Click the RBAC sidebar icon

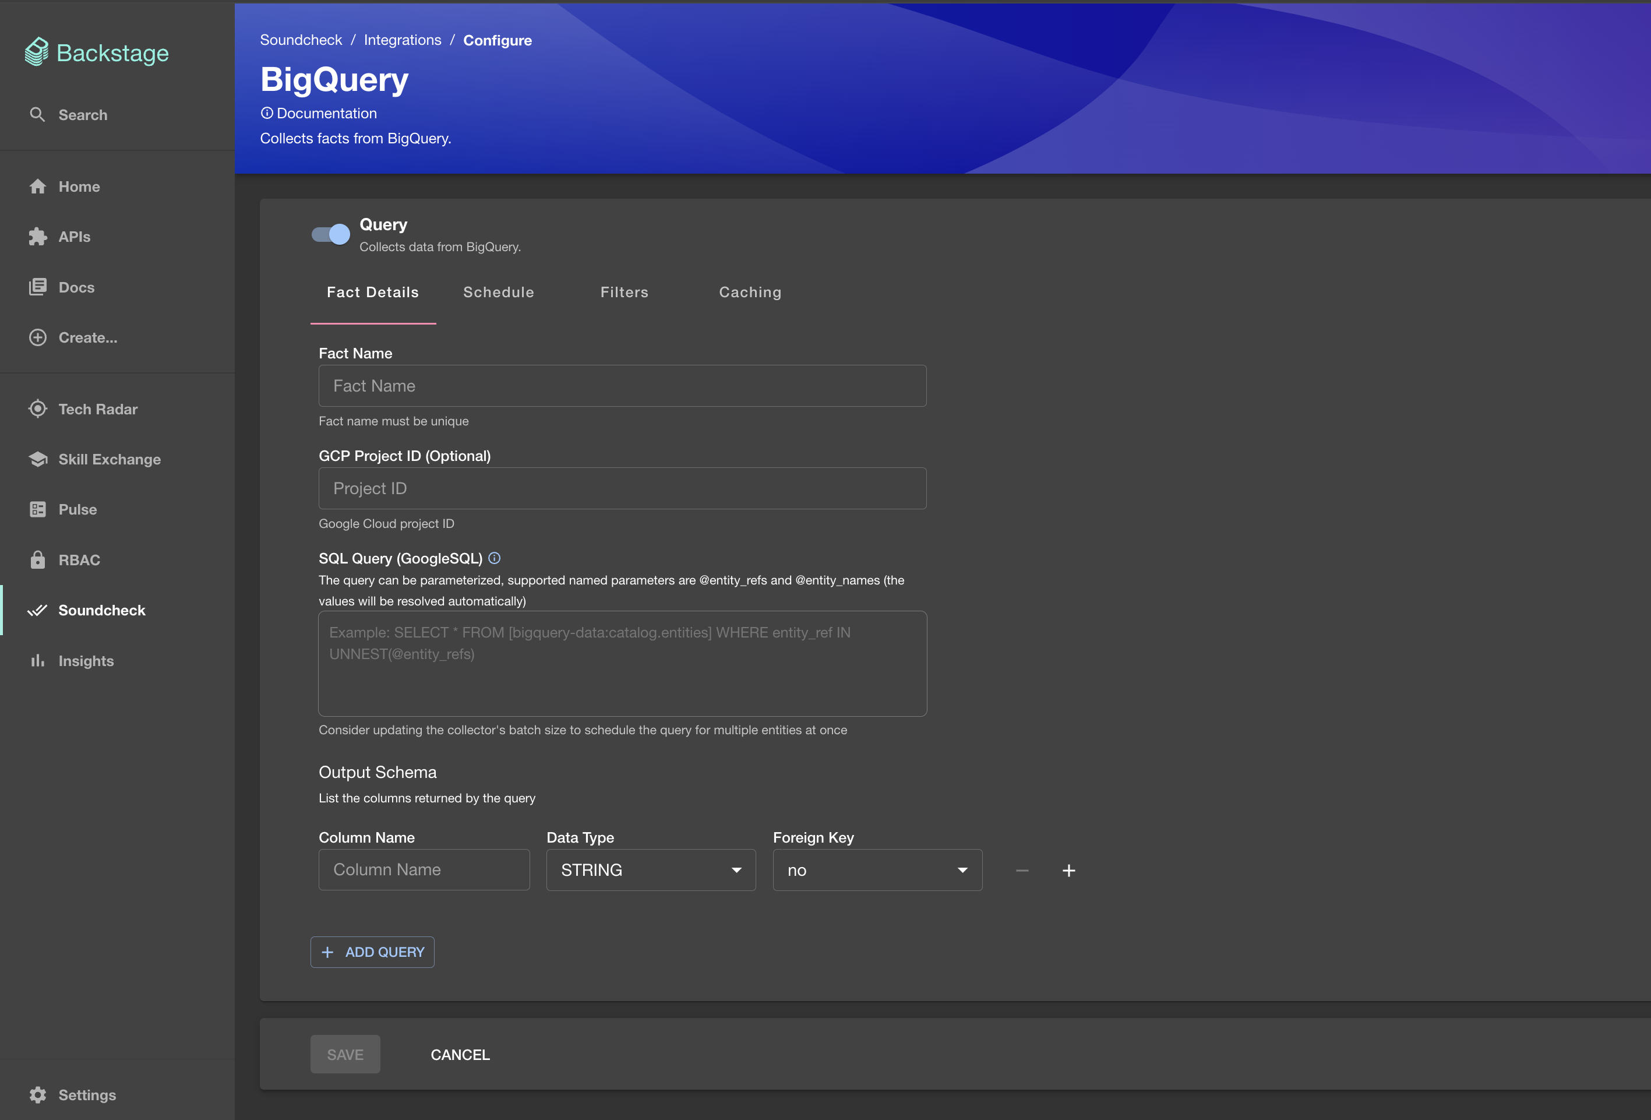[x=37, y=560]
